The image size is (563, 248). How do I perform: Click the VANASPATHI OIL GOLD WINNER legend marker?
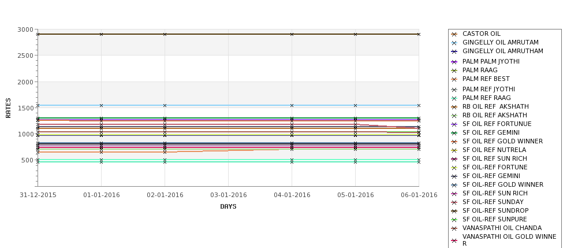pyautogui.click(x=454, y=240)
